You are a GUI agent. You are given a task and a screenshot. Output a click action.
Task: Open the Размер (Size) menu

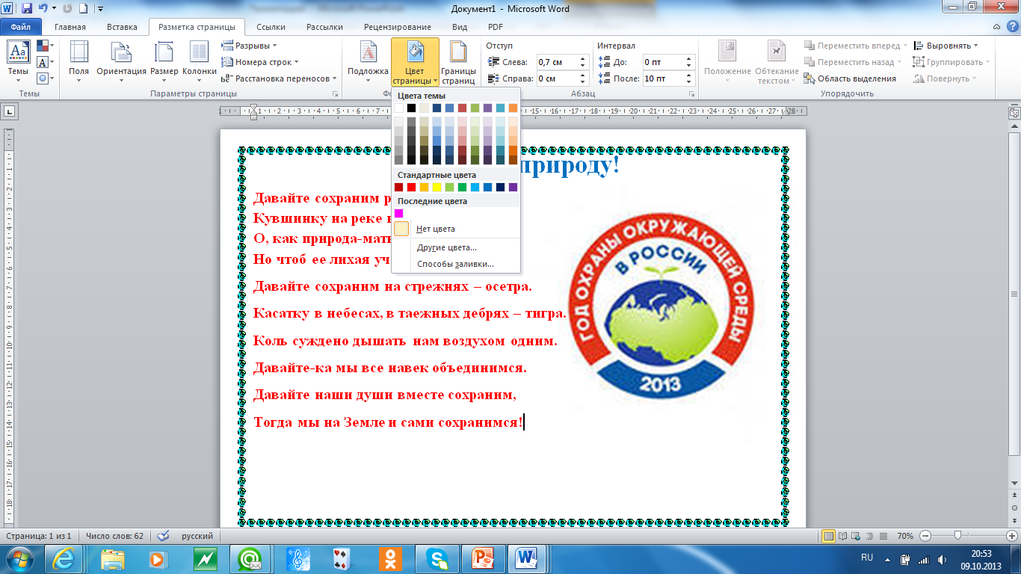click(x=164, y=62)
